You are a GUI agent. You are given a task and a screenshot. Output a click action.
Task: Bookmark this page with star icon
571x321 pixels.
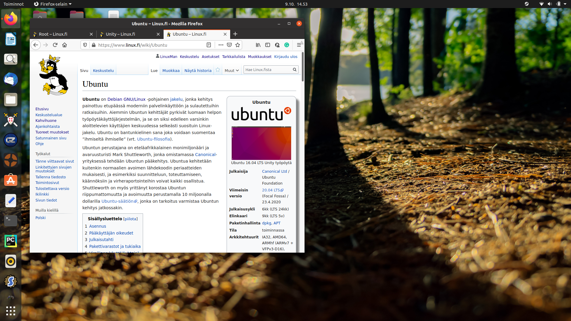click(238, 45)
